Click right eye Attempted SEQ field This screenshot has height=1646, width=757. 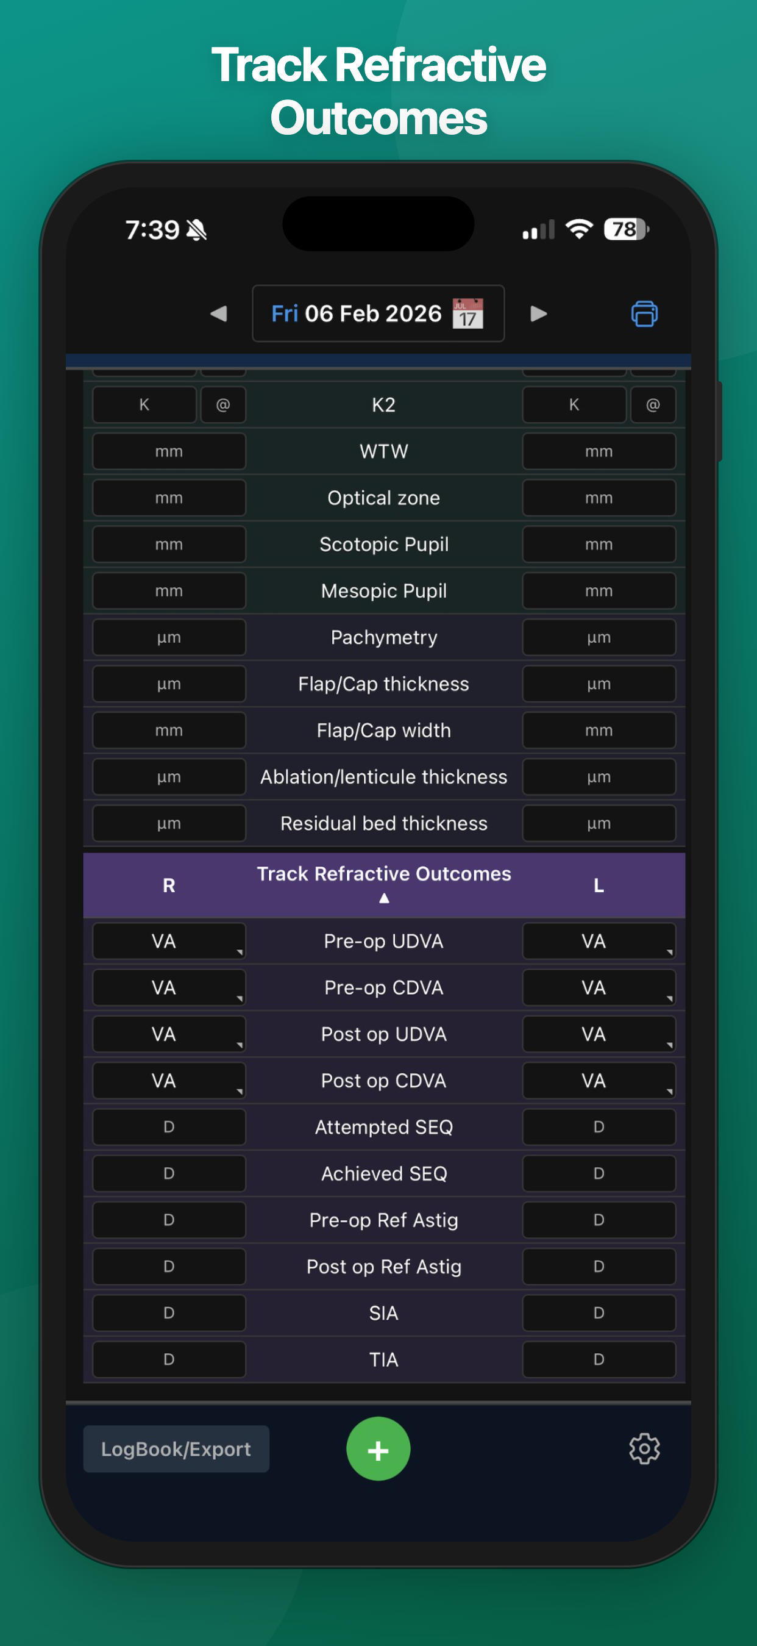point(169,1127)
